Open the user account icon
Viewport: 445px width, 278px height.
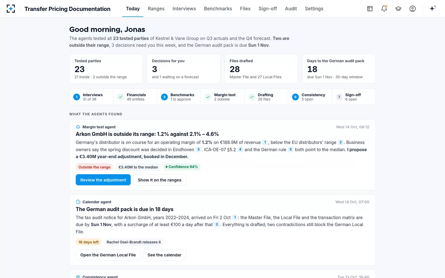413,9
